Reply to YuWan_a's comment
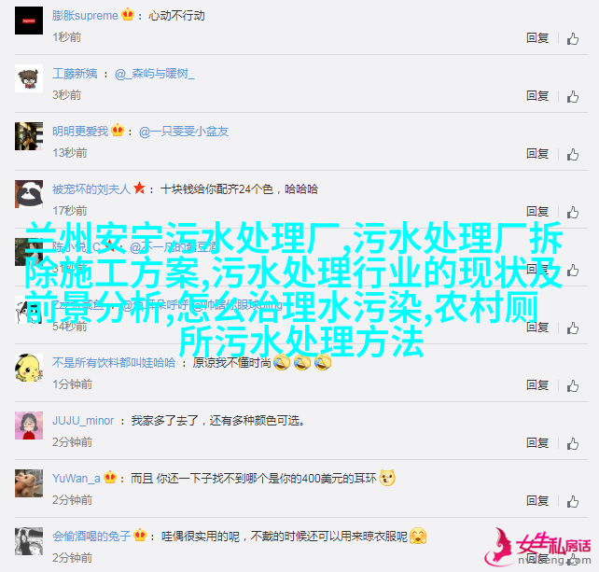The height and width of the screenshot is (572, 599). point(537,500)
